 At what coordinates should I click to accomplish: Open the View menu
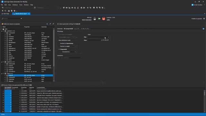tap(10, 5)
